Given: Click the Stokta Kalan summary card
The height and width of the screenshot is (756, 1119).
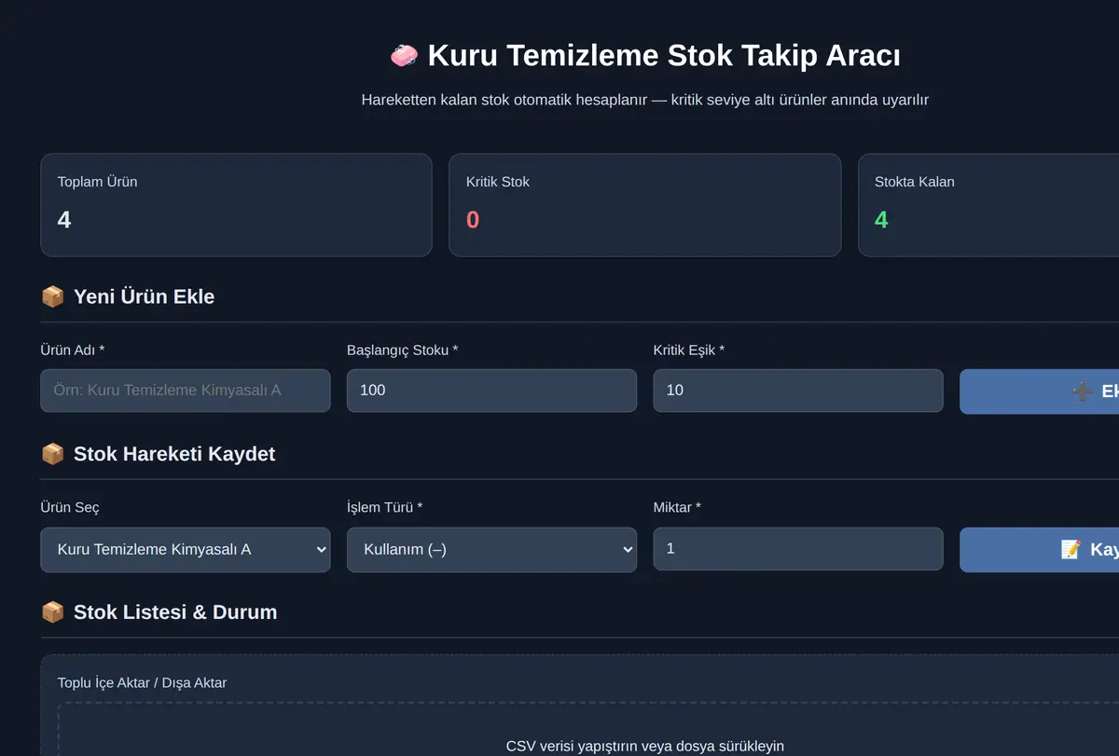Looking at the screenshot, I should (x=988, y=205).
